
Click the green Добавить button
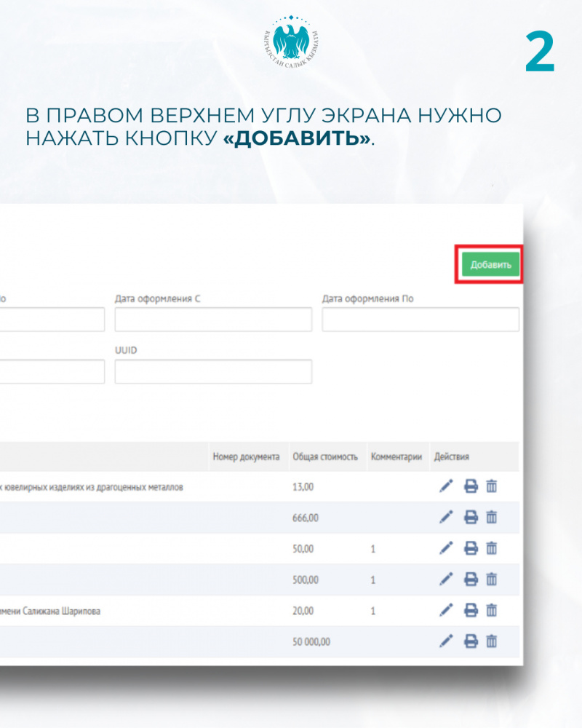[490, 265]
